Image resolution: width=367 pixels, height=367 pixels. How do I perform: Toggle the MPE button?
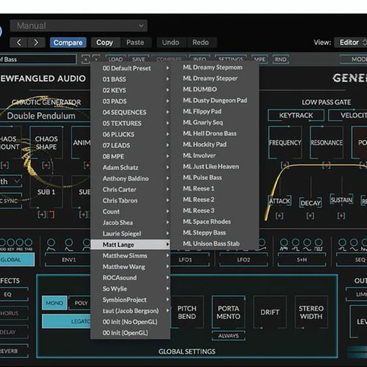click(x=259, y=59)
